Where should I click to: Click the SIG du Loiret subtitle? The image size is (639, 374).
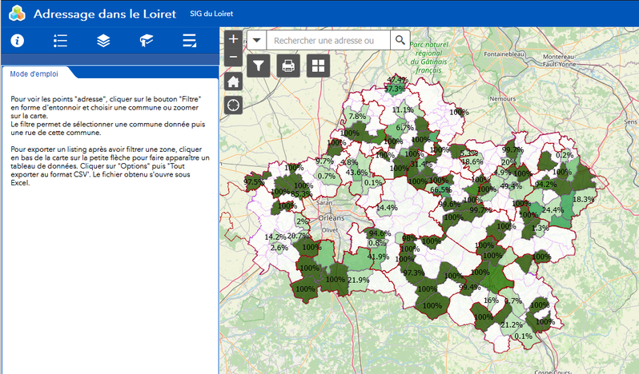pos(211,14)
